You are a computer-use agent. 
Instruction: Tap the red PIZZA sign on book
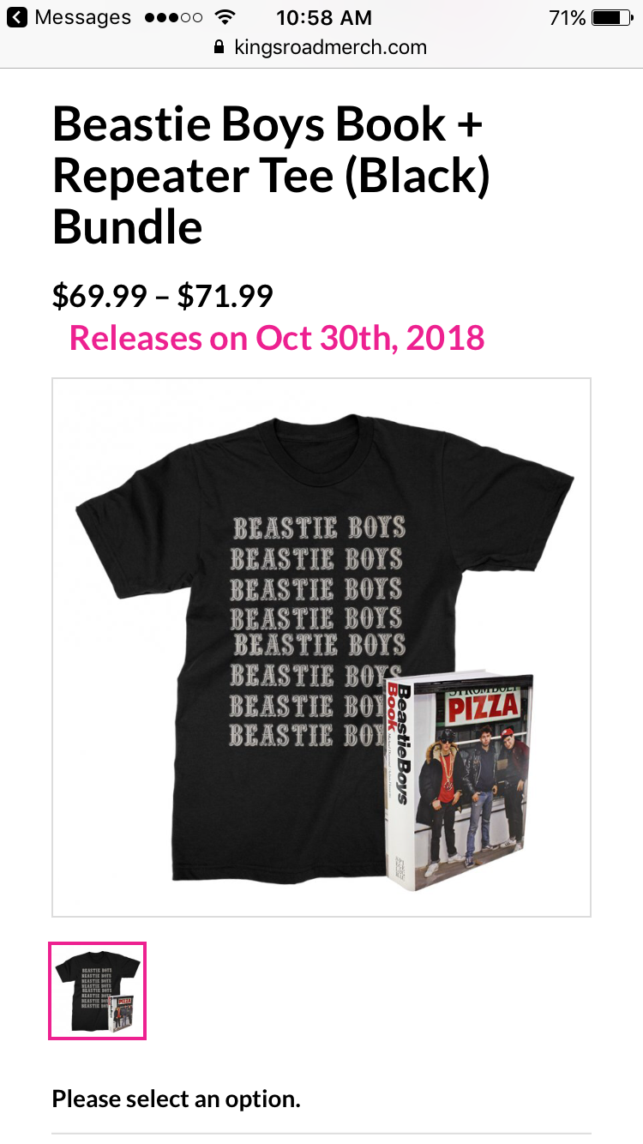point(484,707)
